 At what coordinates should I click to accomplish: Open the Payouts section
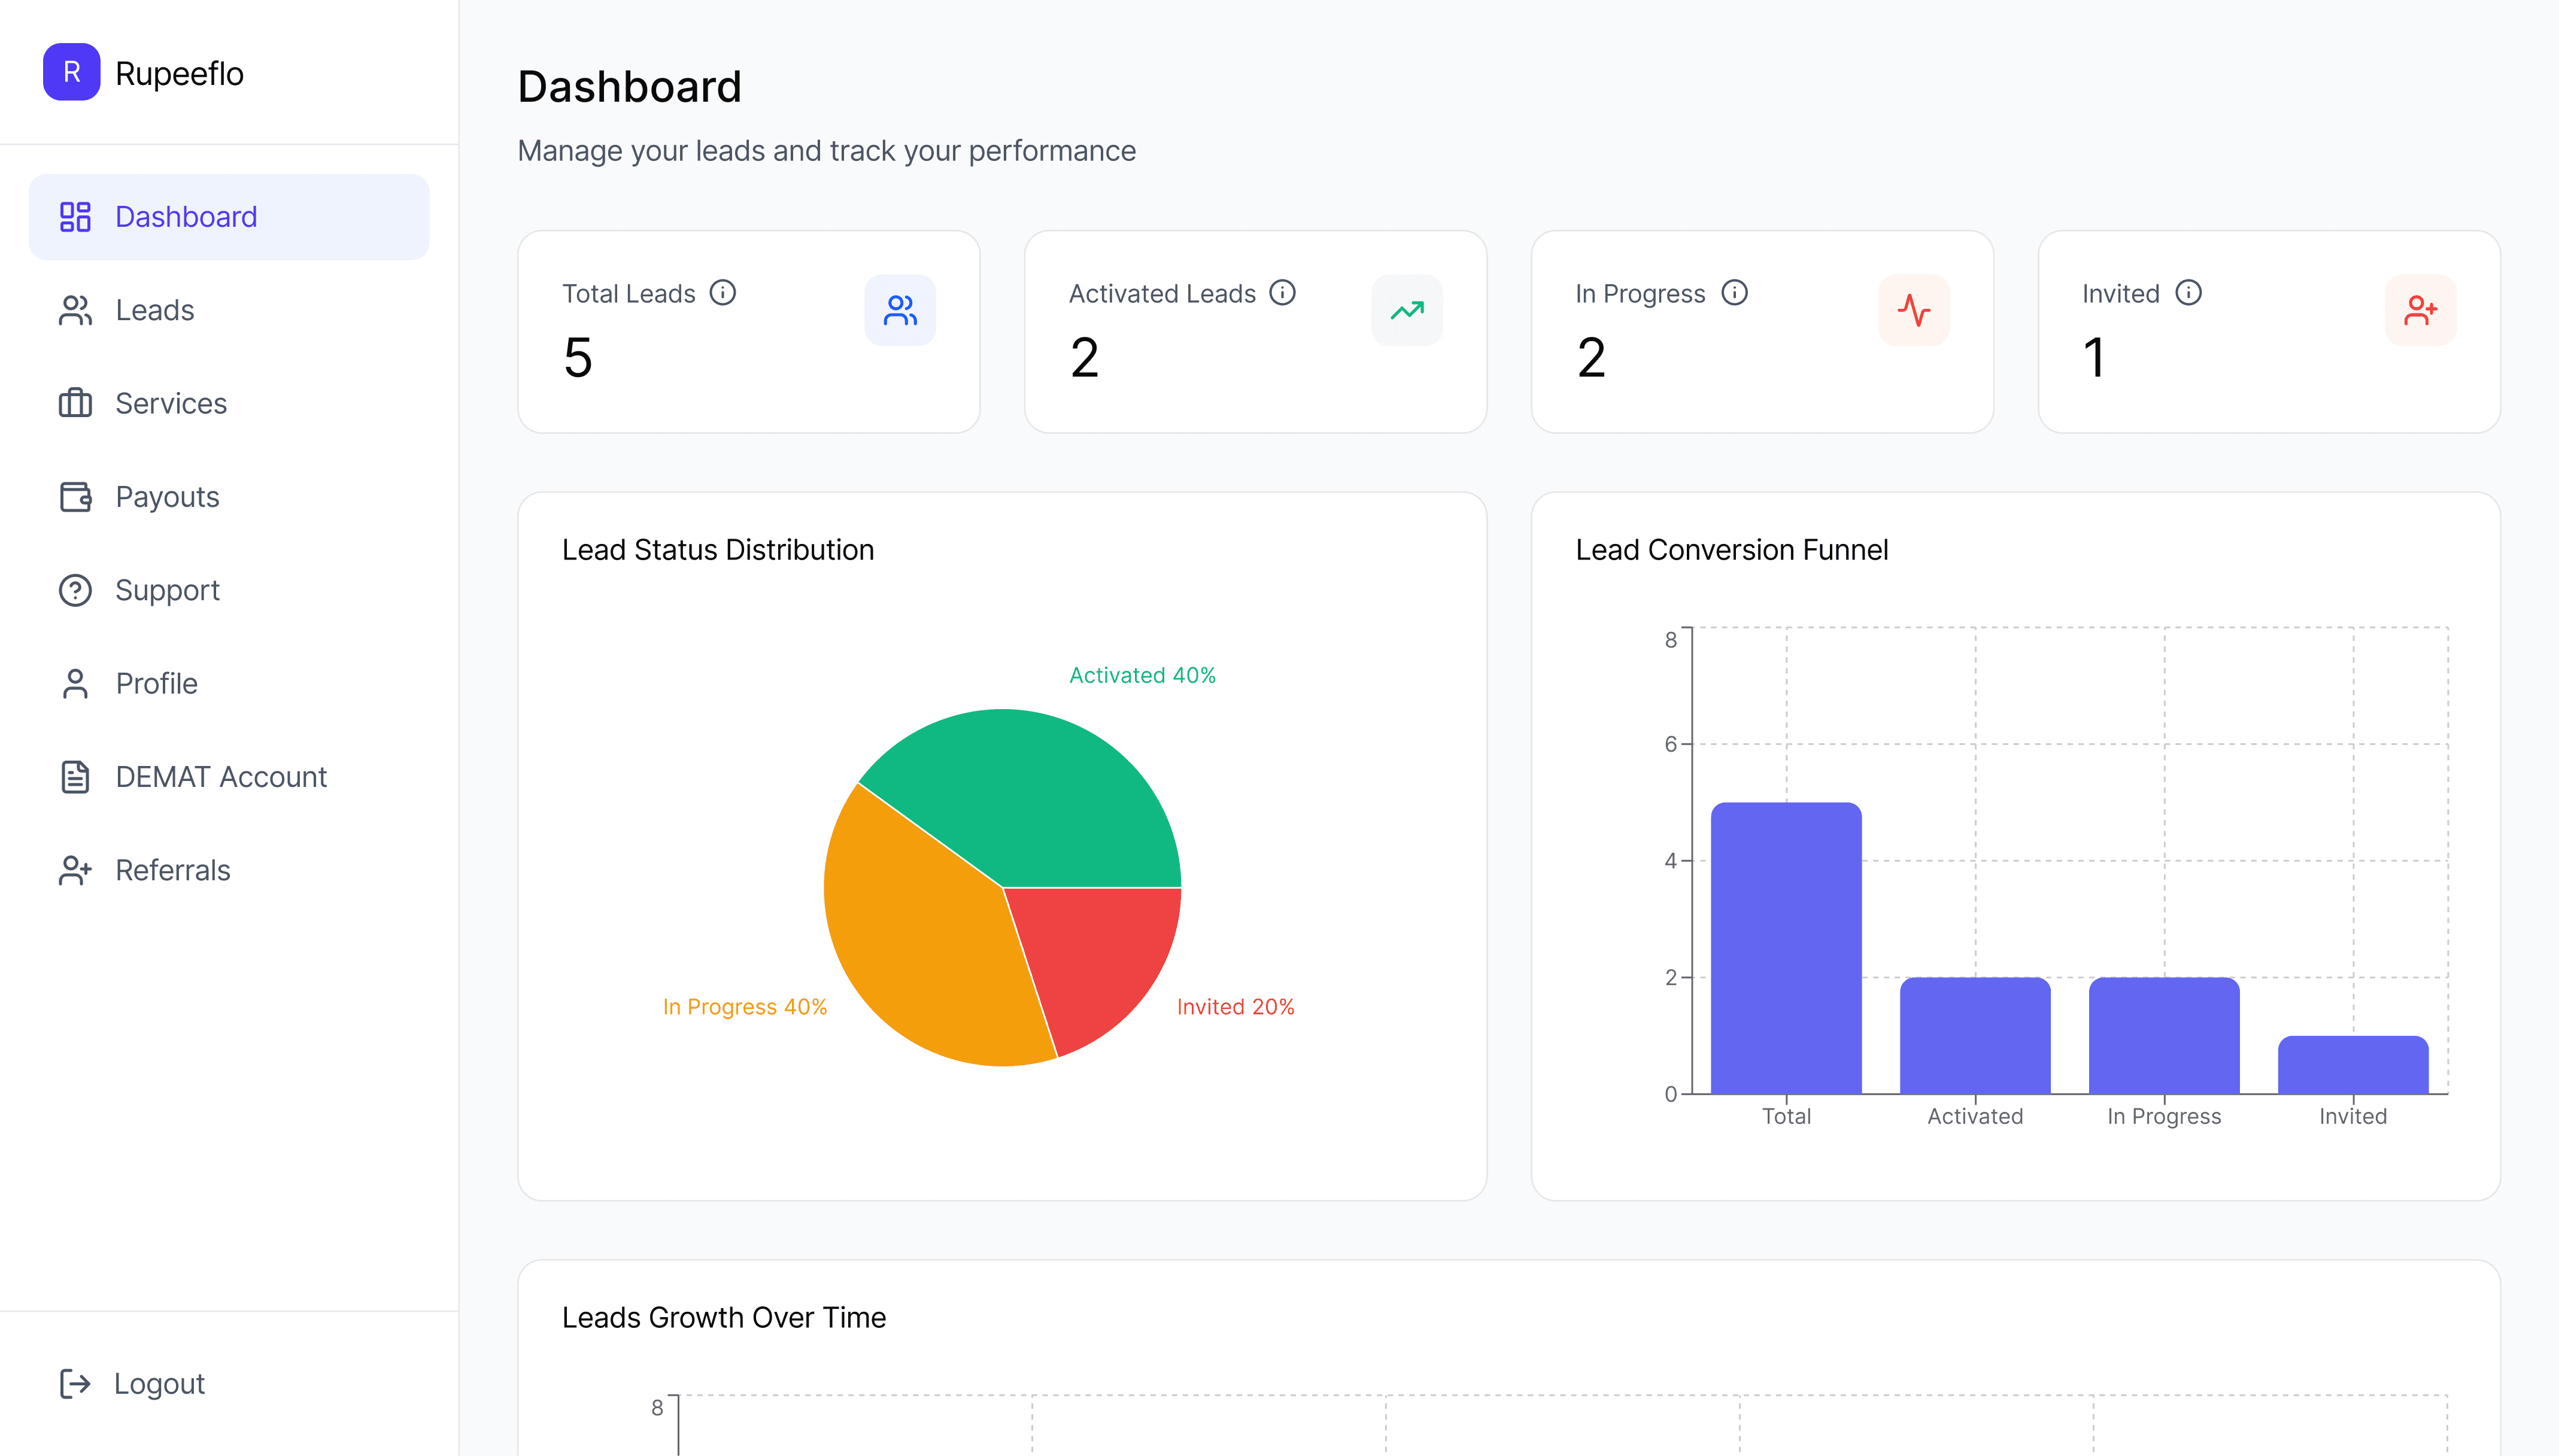click(x=167, y=497)
